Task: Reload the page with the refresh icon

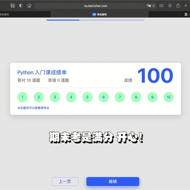Action: pos(154,6)
